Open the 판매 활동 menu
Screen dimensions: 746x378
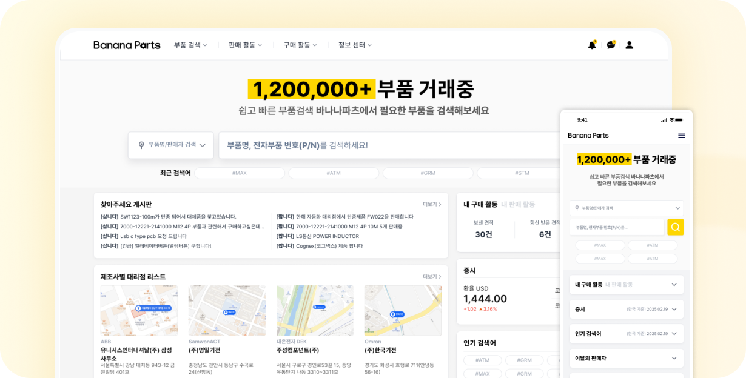tap(245, 45)
